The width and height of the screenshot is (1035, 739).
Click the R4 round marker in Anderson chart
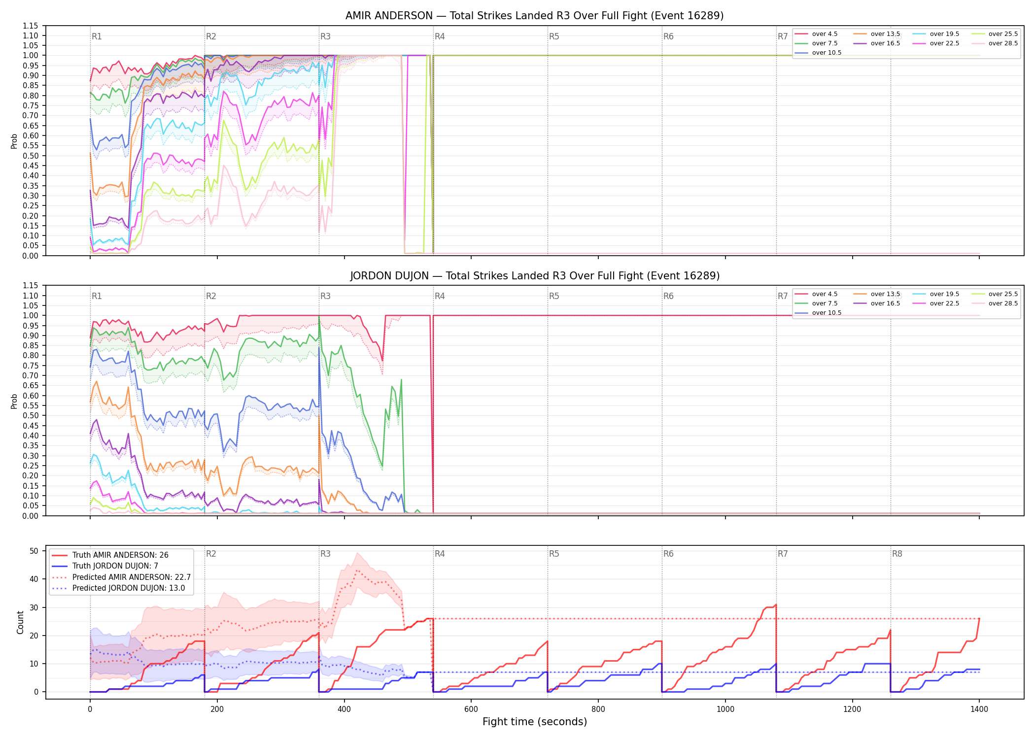(x=440, y=36)
